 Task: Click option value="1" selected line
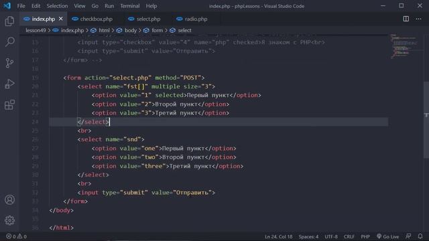coord(176,95)
